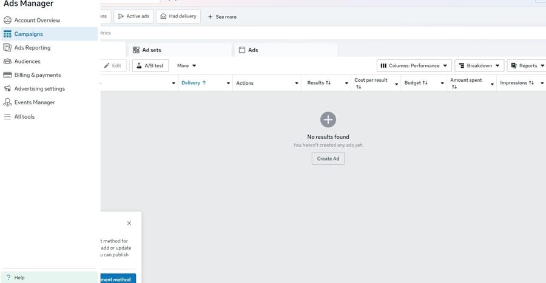Expand the Columns: Performance dropdown
Viewport: 546px width, 283px height.
coord(414,65)
